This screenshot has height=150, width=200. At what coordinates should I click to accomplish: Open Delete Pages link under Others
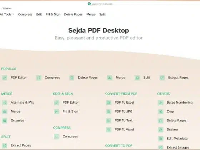pos(176,120)
